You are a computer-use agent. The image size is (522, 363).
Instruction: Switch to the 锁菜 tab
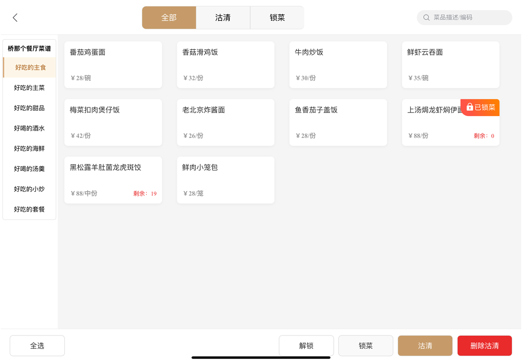coord(277,18)
